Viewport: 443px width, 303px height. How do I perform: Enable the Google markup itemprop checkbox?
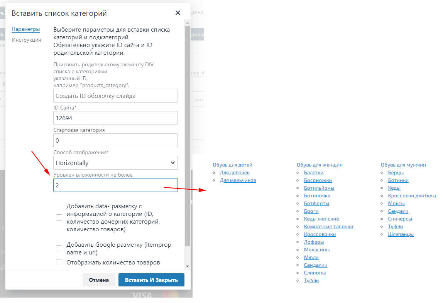tap(59, 248)
